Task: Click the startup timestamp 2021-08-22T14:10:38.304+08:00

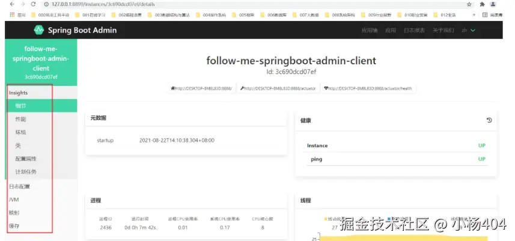Action: [x=177, y=140]
